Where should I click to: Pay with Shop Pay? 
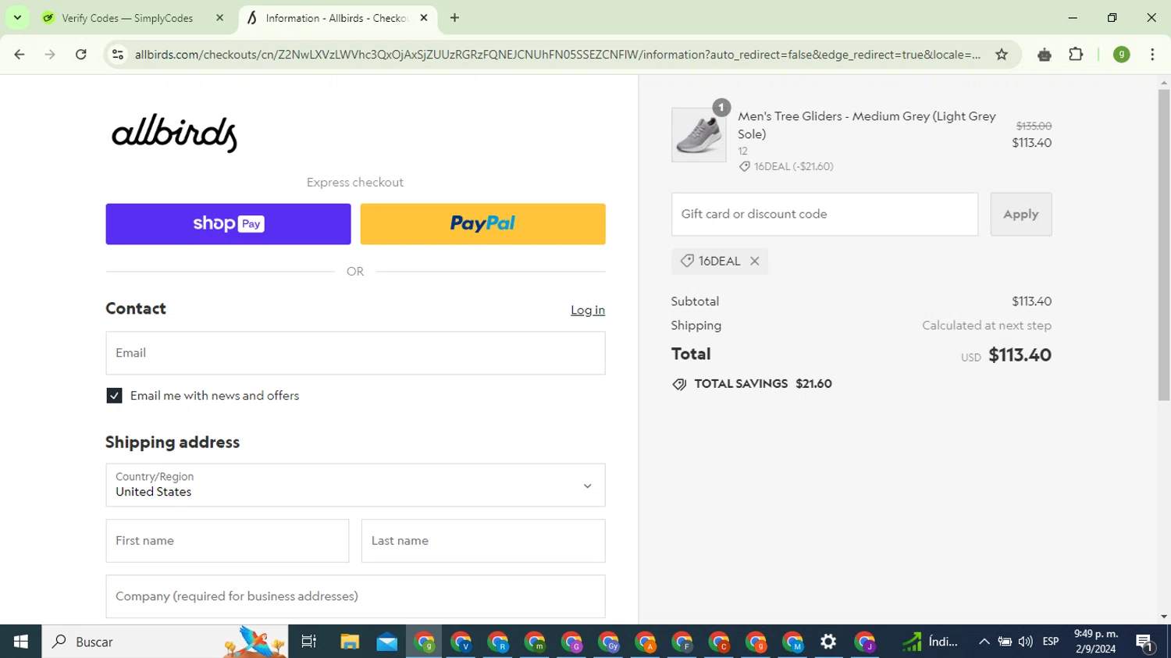(228, 224)
